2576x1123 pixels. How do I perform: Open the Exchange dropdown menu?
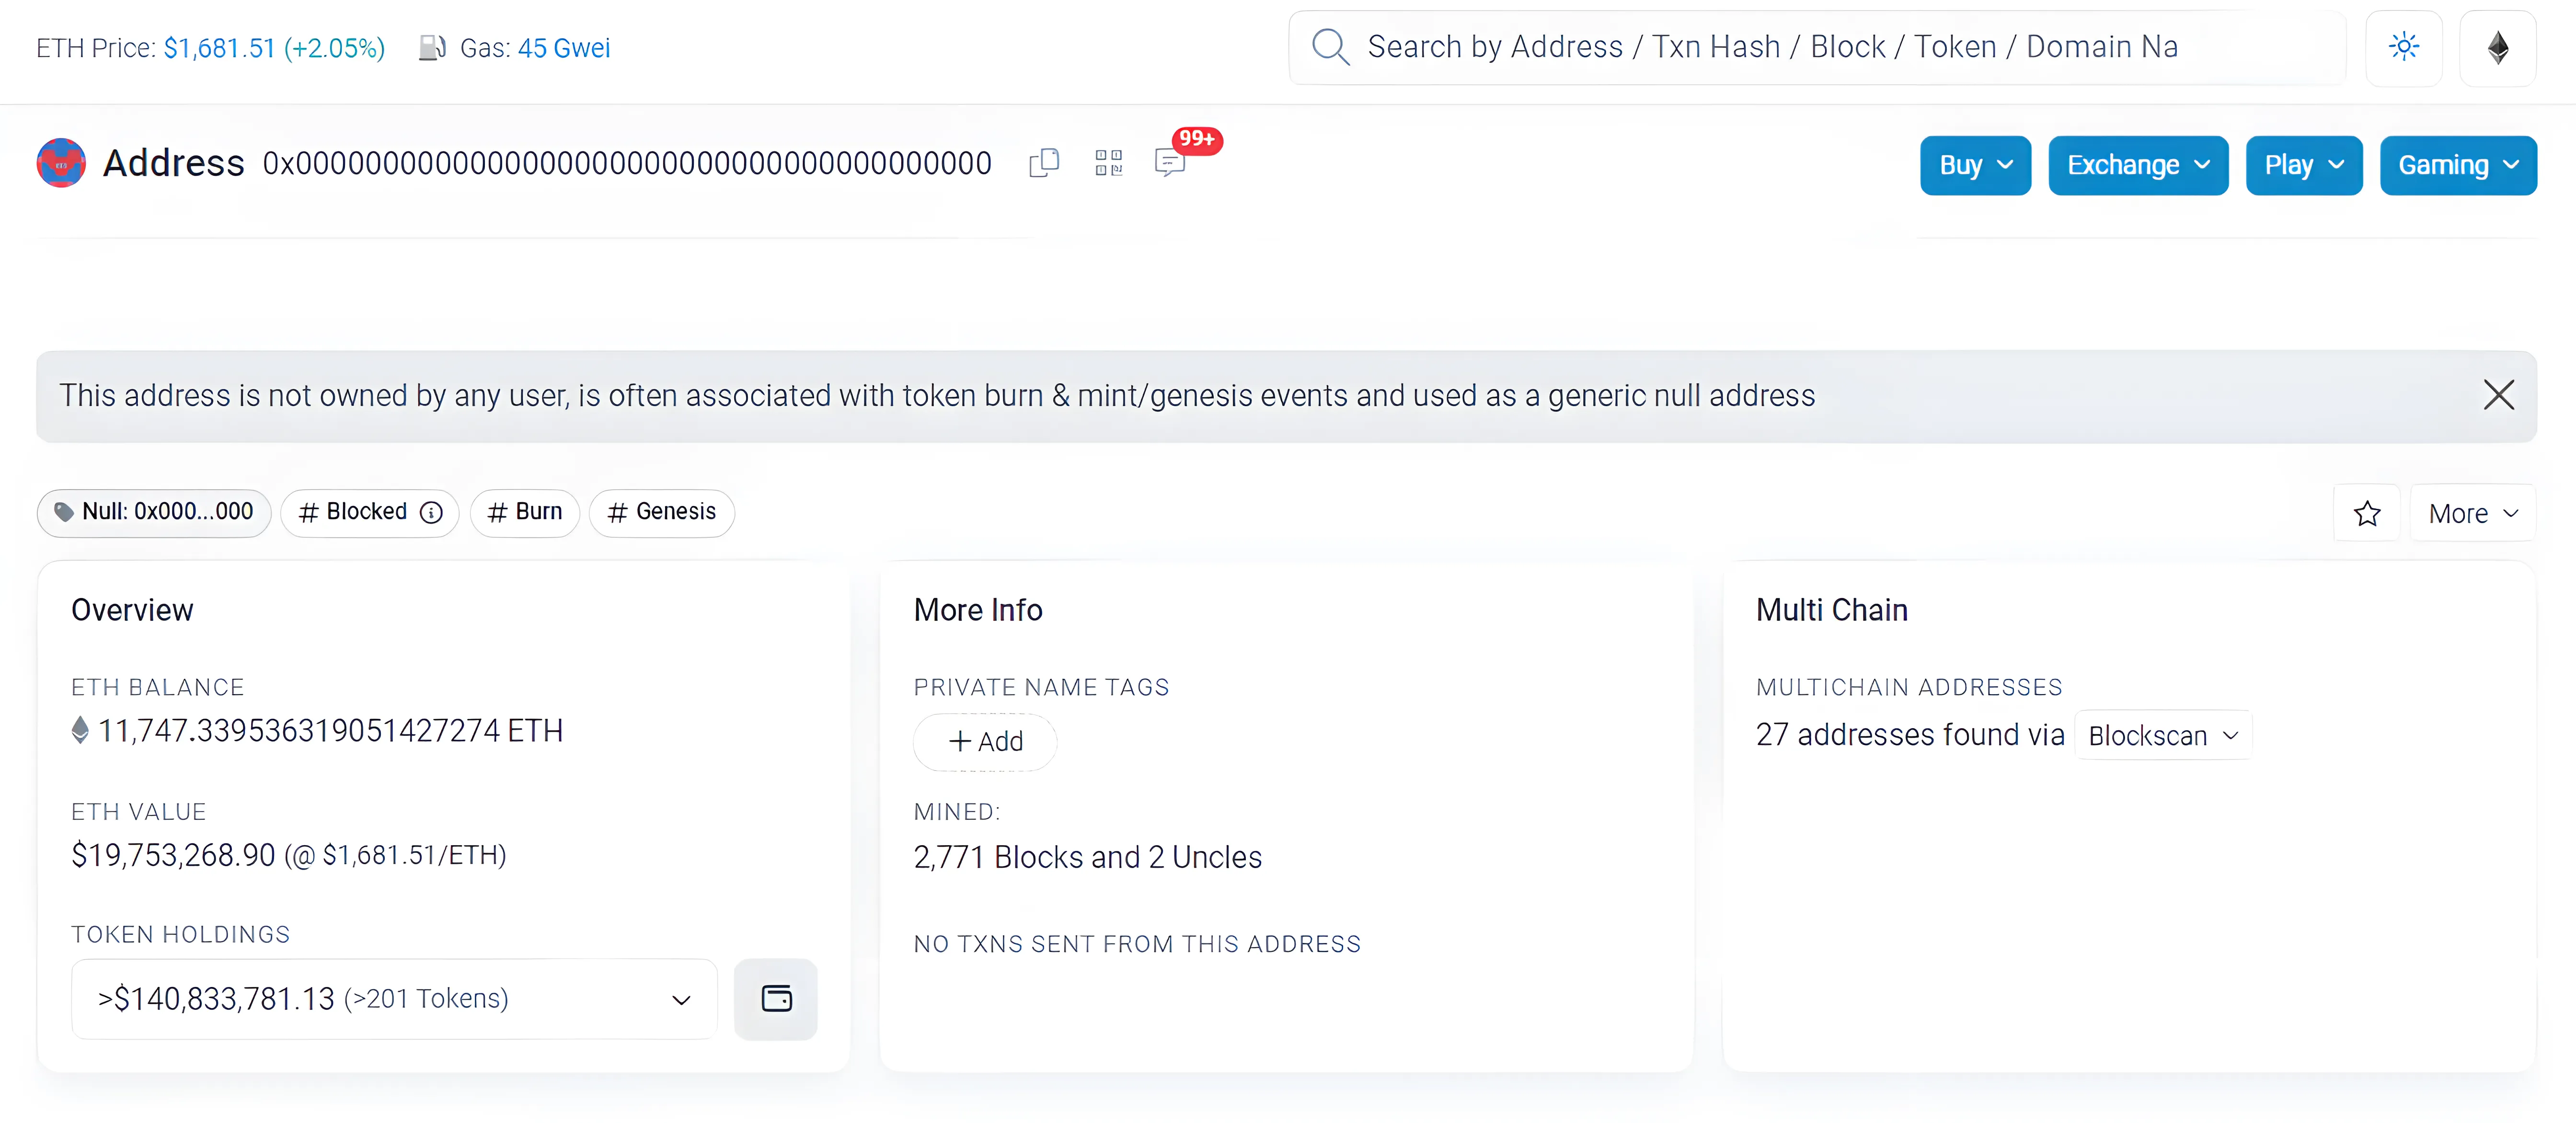point(2137,165)
